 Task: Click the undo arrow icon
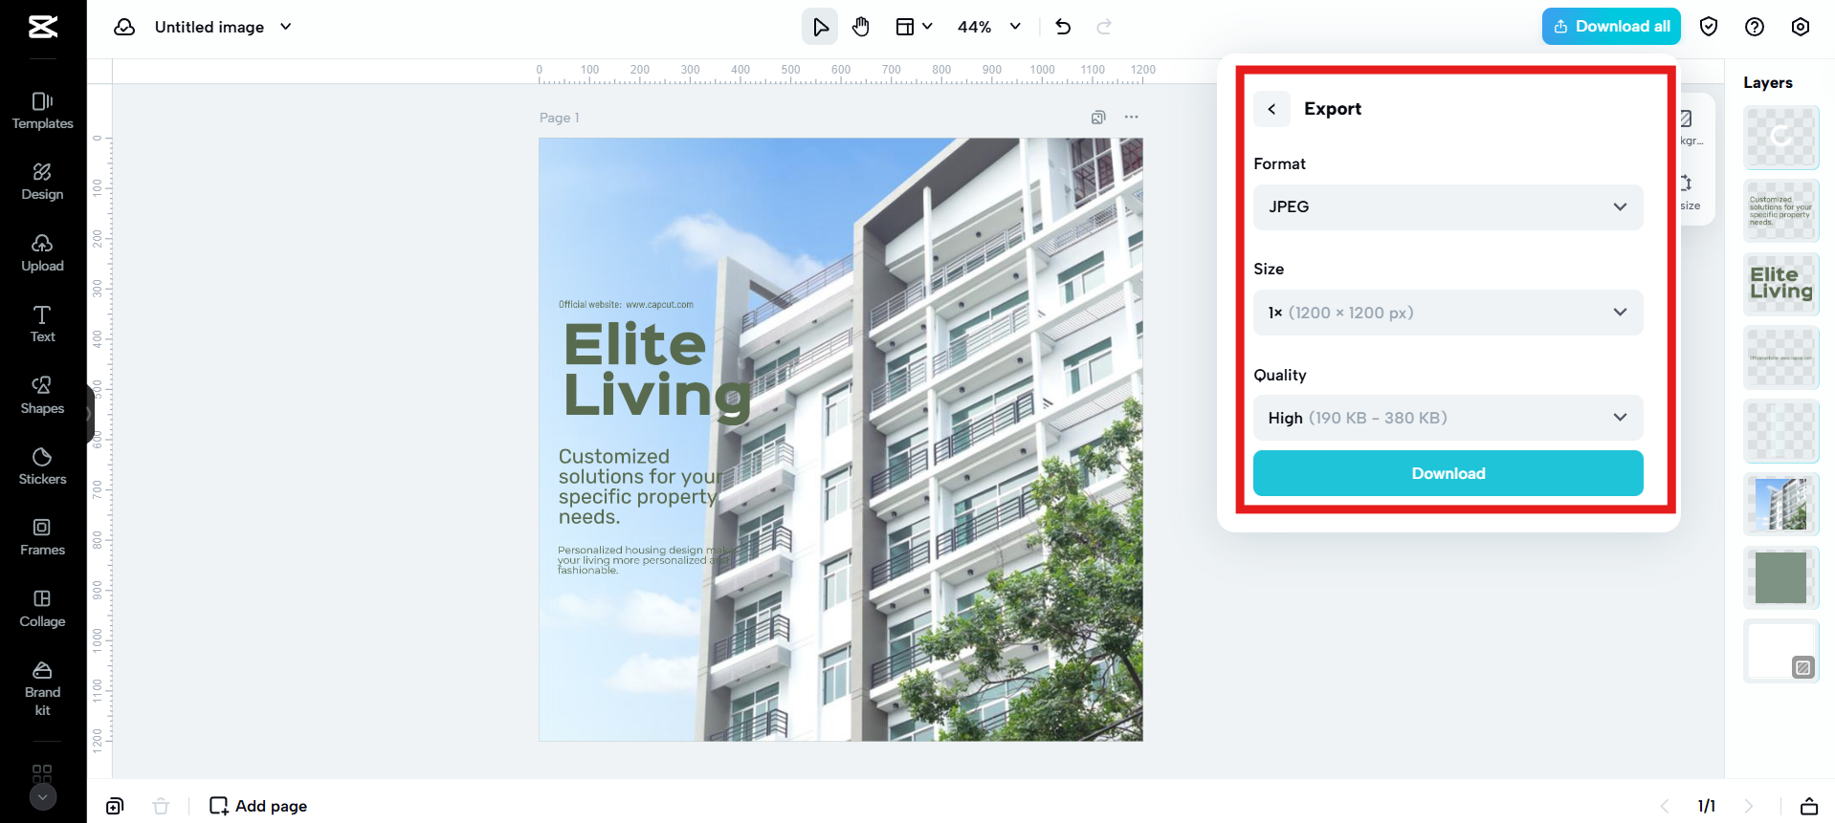pyautogui.click(x=1063, y=27)
